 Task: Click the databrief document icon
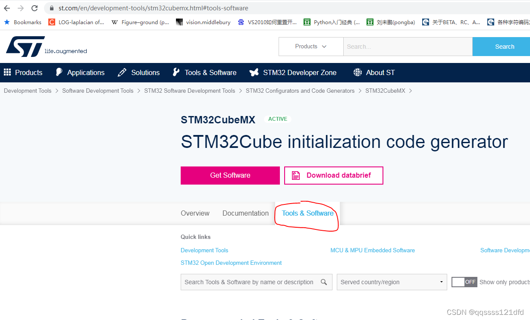pos(296,176)
